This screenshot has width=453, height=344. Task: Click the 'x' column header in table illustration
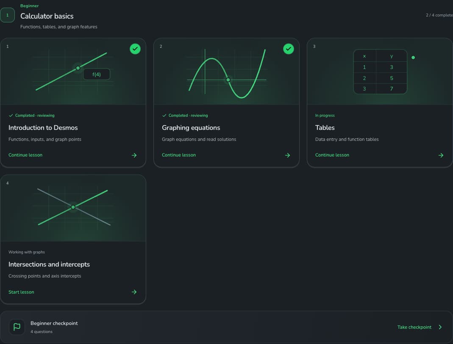tap(364, 56)
